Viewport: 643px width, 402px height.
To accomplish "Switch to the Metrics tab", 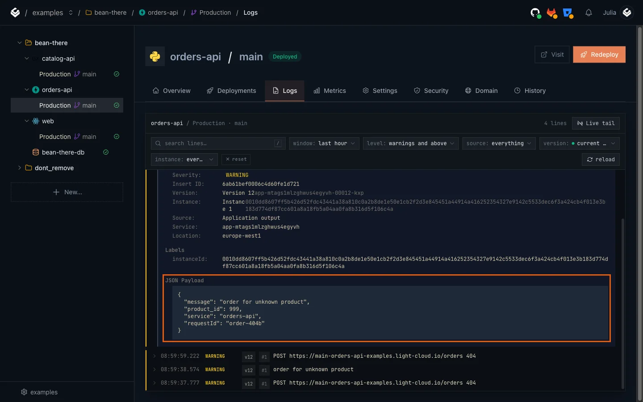I will point(330,91).
